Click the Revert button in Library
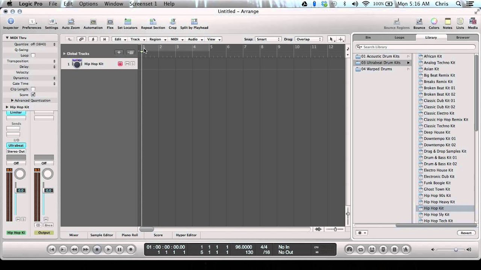The image size is (481, 270). 466,233
